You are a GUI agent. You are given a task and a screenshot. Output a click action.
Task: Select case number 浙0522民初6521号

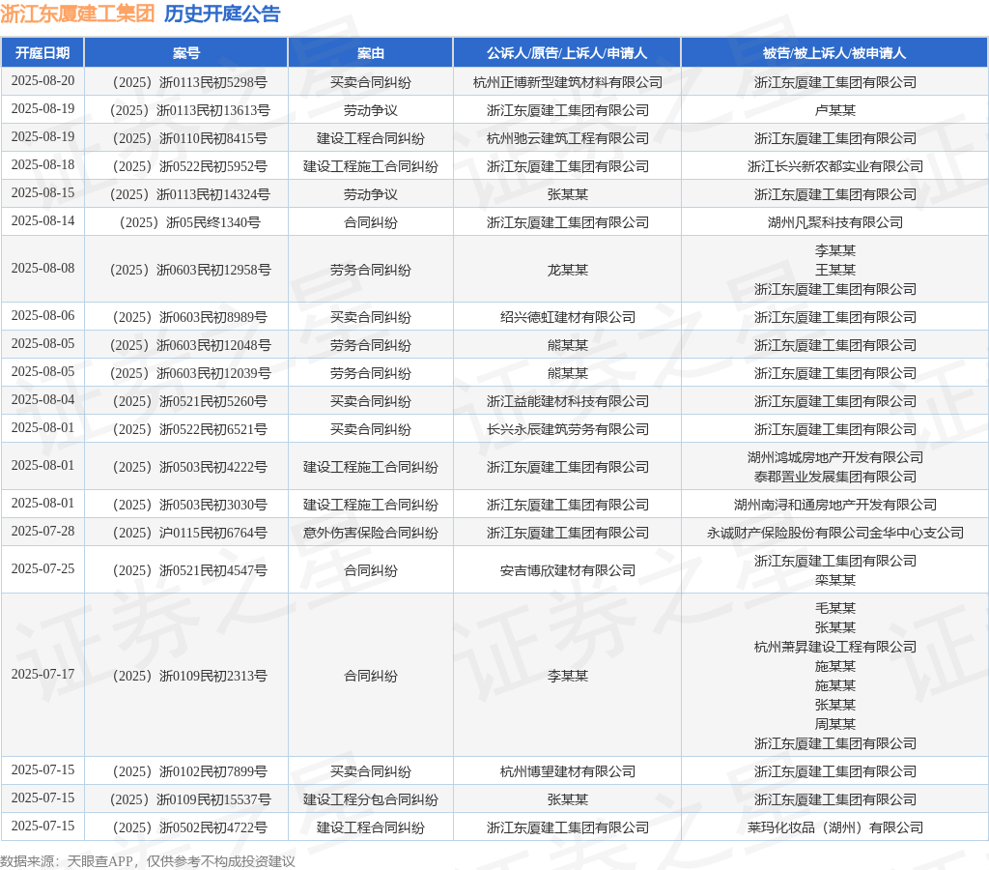[213, 430]
